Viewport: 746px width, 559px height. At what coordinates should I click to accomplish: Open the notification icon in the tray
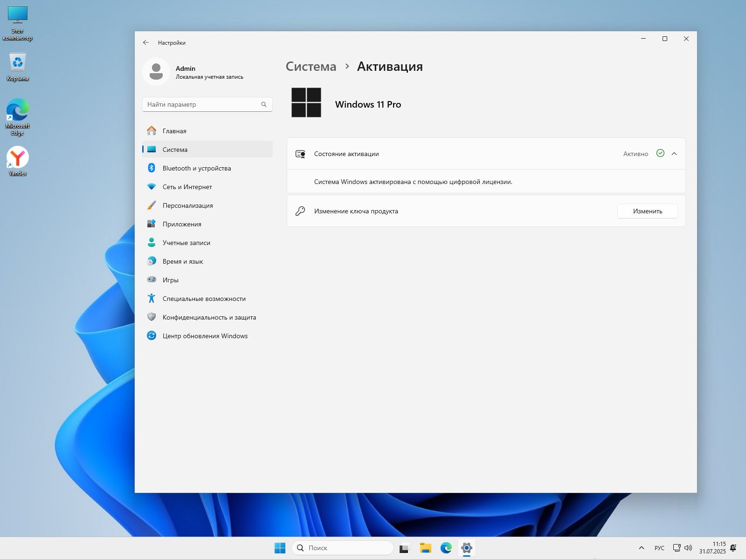733,548
